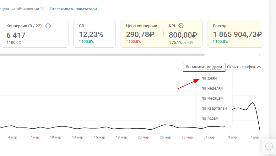Select по дням in dynamics menu

coord(209,78)
